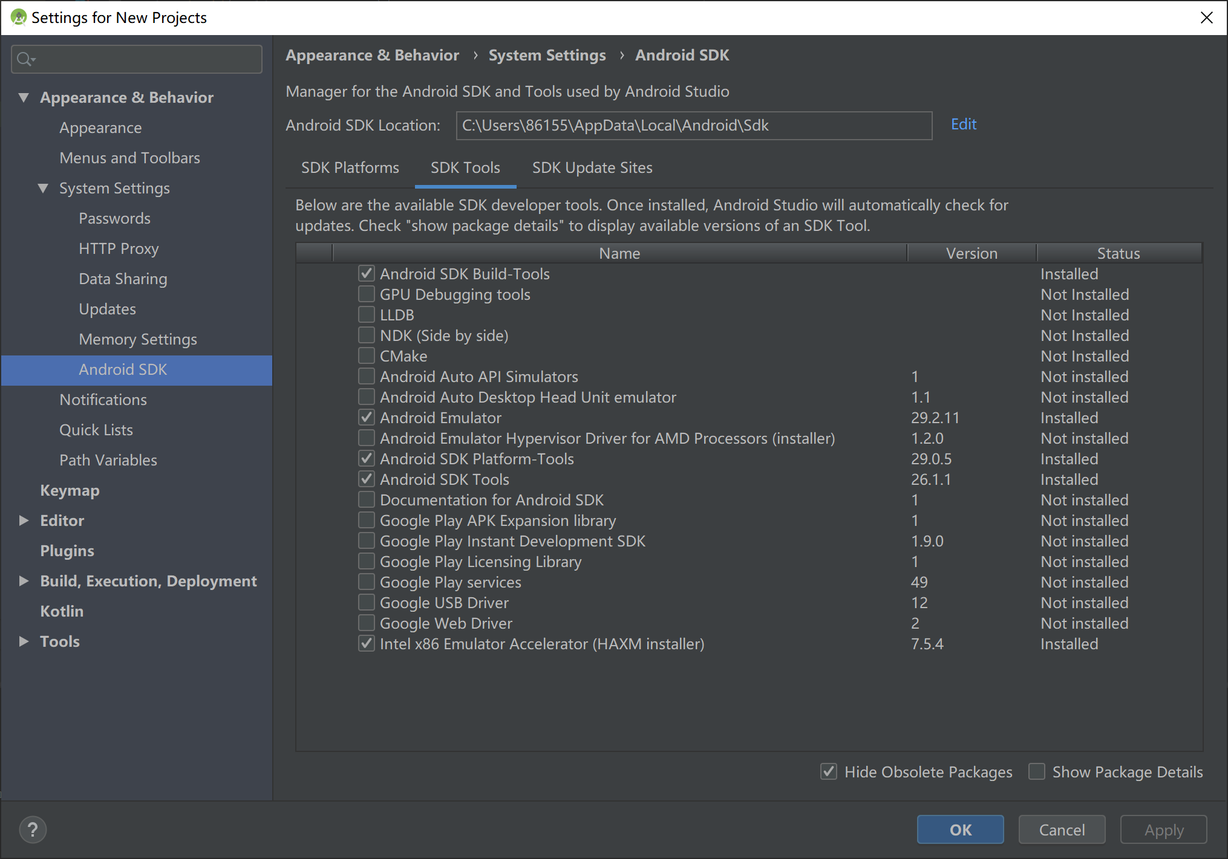Uncheck Android Emulator package
Image resolution: width=1228 pixels, height=859 pixels.
click(366, 418)
